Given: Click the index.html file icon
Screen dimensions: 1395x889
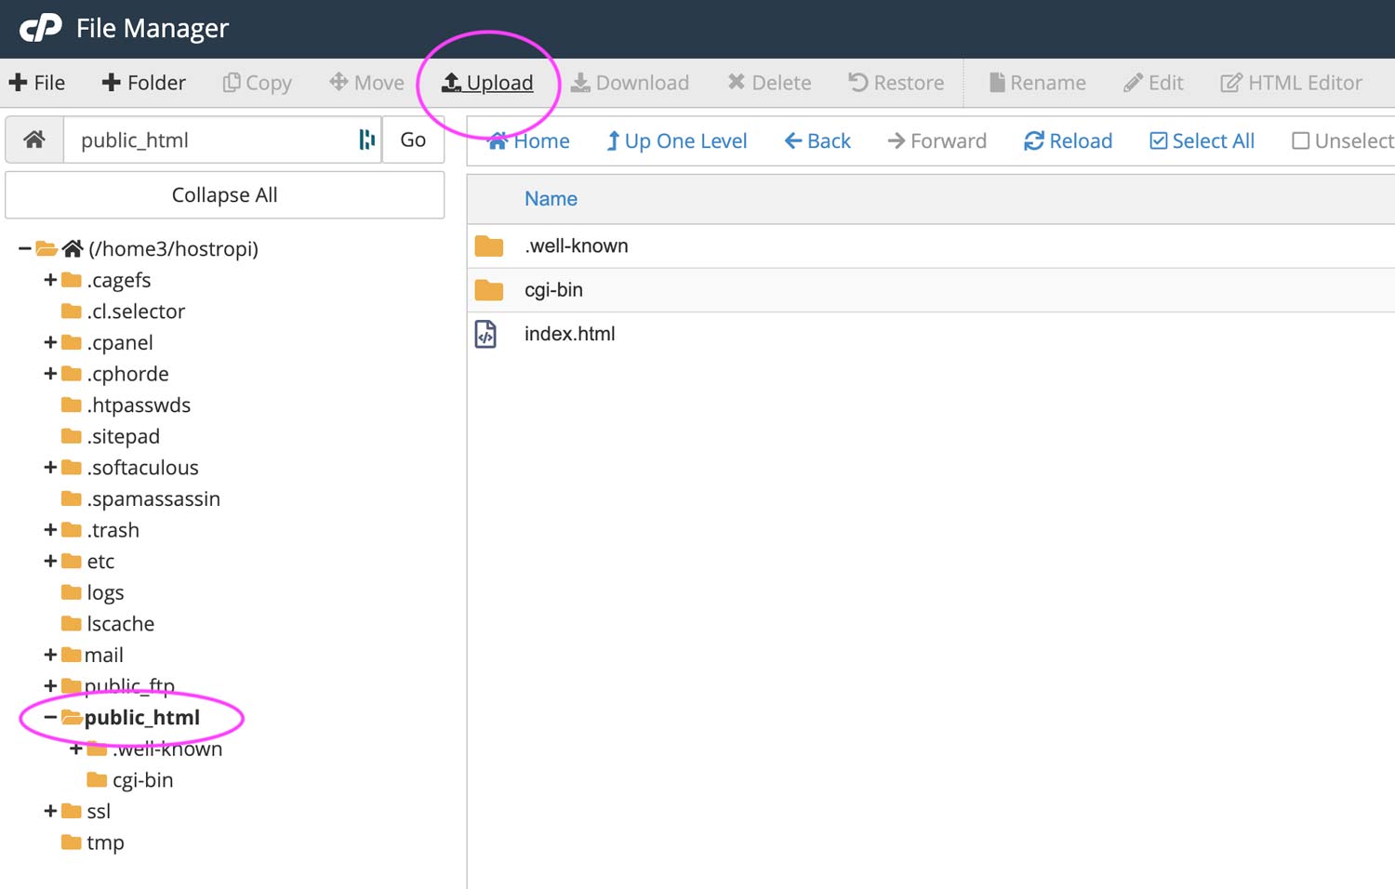Looking at the screenshot, I should (x=486, y=334).
